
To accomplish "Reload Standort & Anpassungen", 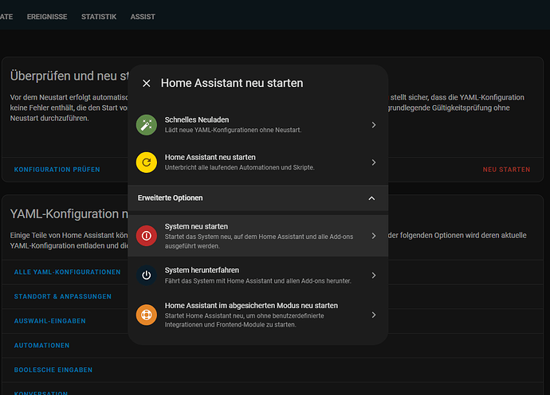I will tap(63, 297).
